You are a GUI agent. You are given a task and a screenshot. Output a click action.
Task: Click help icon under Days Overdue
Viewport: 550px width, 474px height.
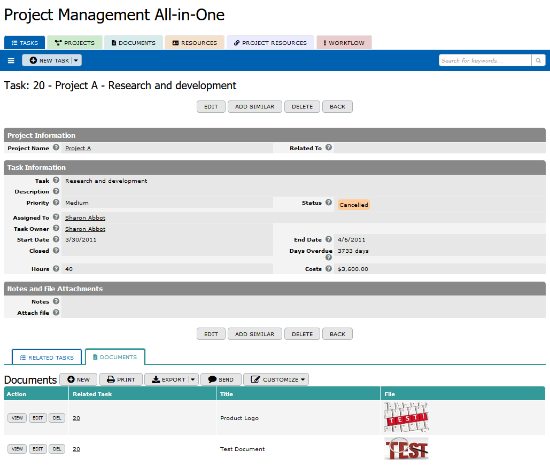(x=329, y=258)
